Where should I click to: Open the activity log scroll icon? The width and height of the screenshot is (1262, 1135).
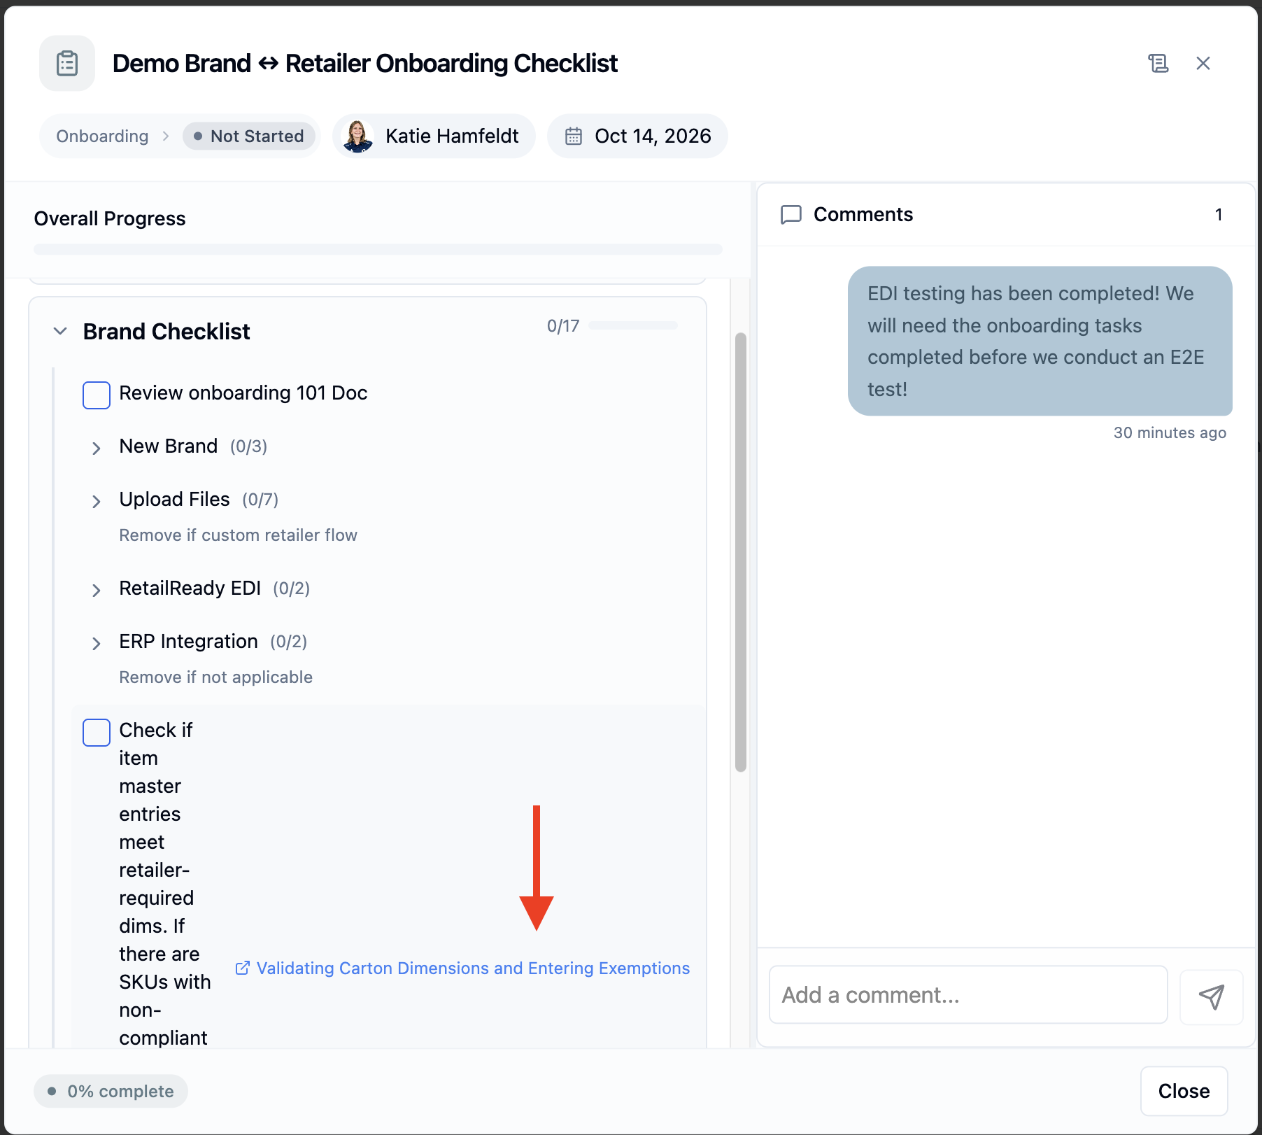[1158, 64]
